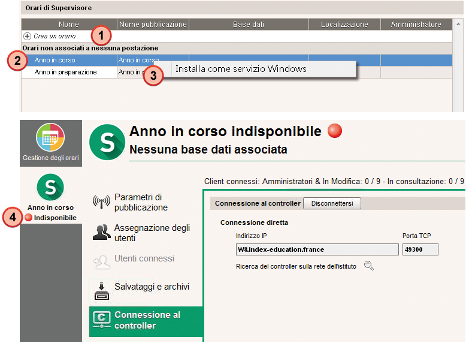Click Localizzazione column header
Viewport: 466px width, 343px height.
344,25
